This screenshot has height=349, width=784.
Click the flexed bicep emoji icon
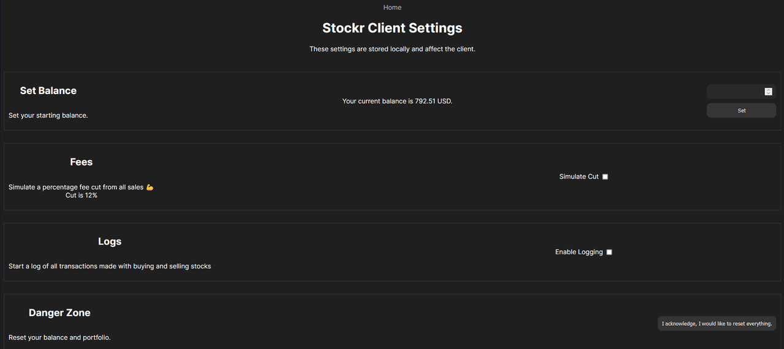click(x=150, y=188)
